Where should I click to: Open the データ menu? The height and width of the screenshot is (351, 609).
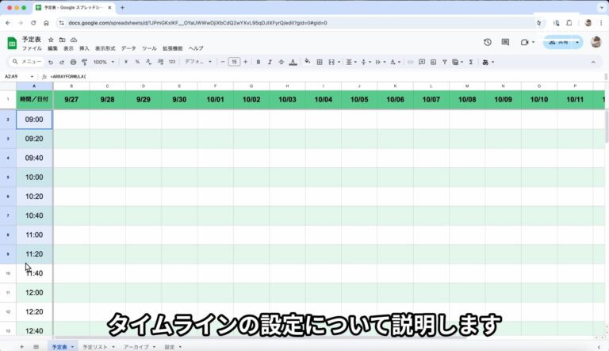pos(128,48)
